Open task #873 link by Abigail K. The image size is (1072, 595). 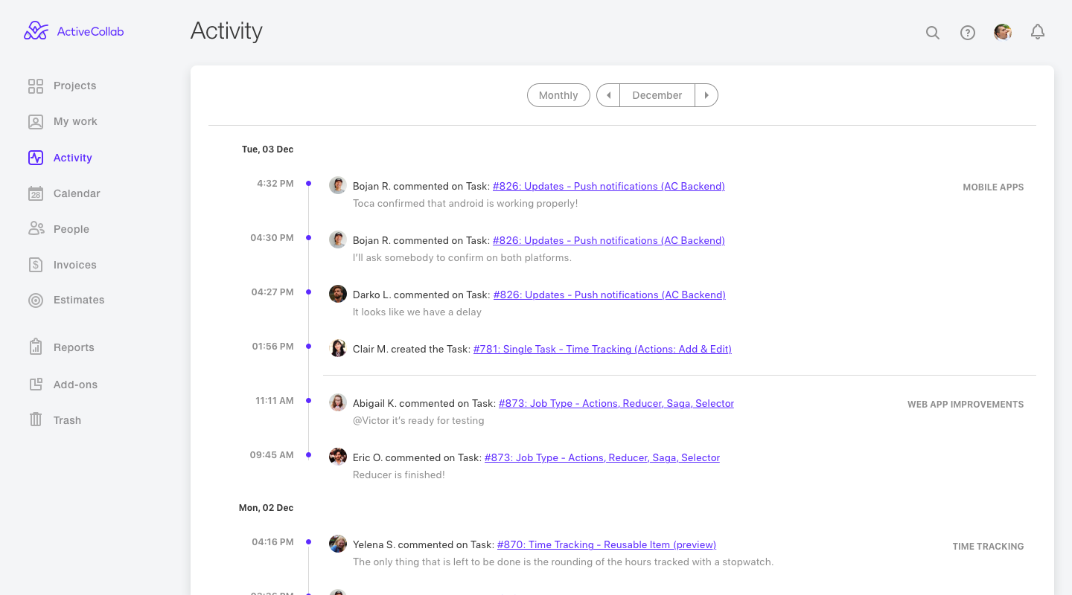[x=616, y=403]
